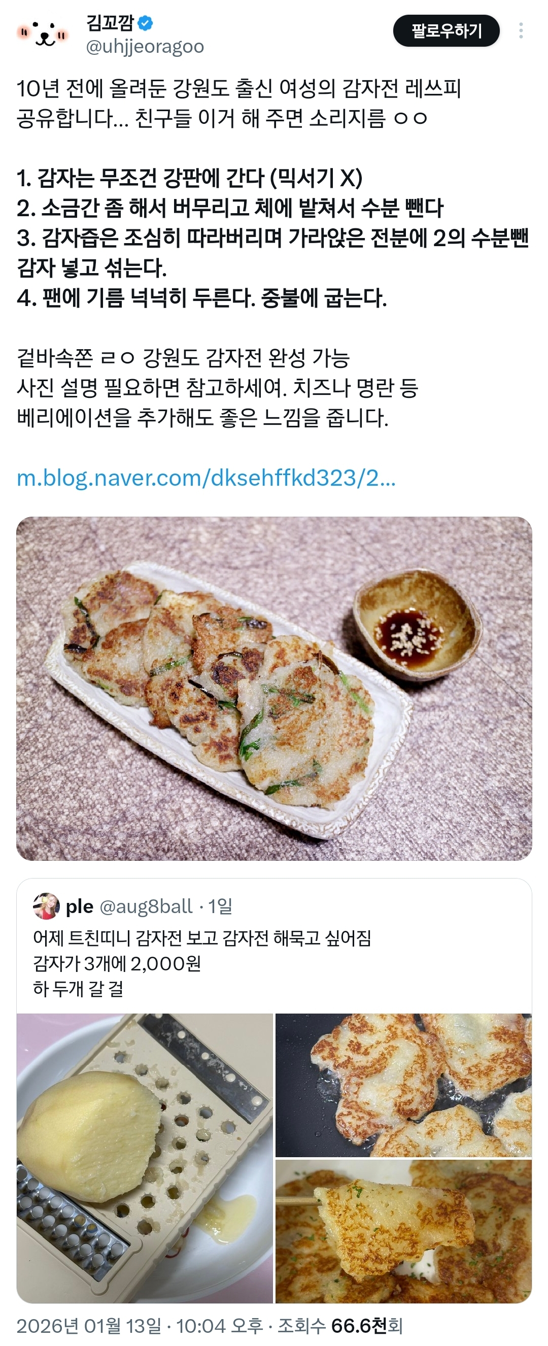Open the quoted post text about 감자전

point(201,962)
